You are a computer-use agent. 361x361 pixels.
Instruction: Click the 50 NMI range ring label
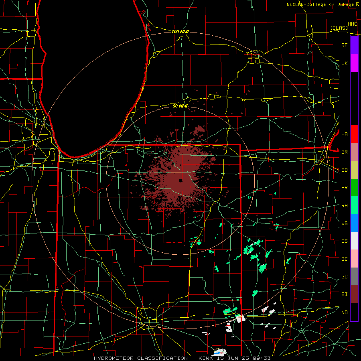click(180, 106)
